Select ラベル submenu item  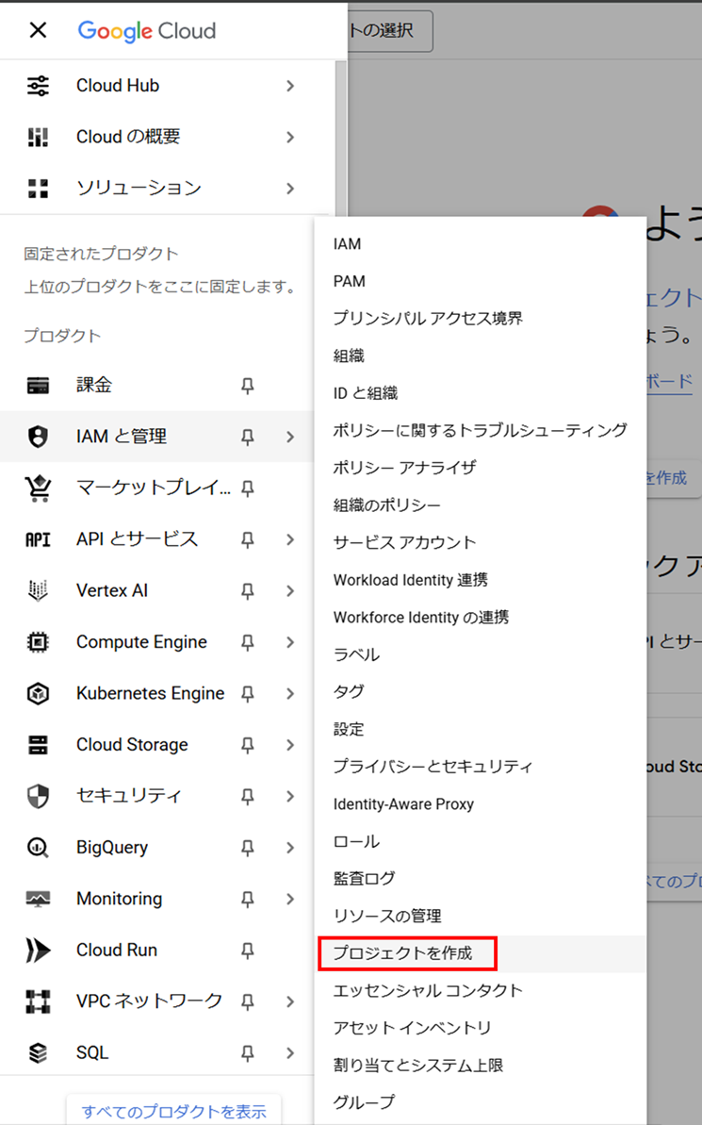pyautogui.click(x=481, y=654)
